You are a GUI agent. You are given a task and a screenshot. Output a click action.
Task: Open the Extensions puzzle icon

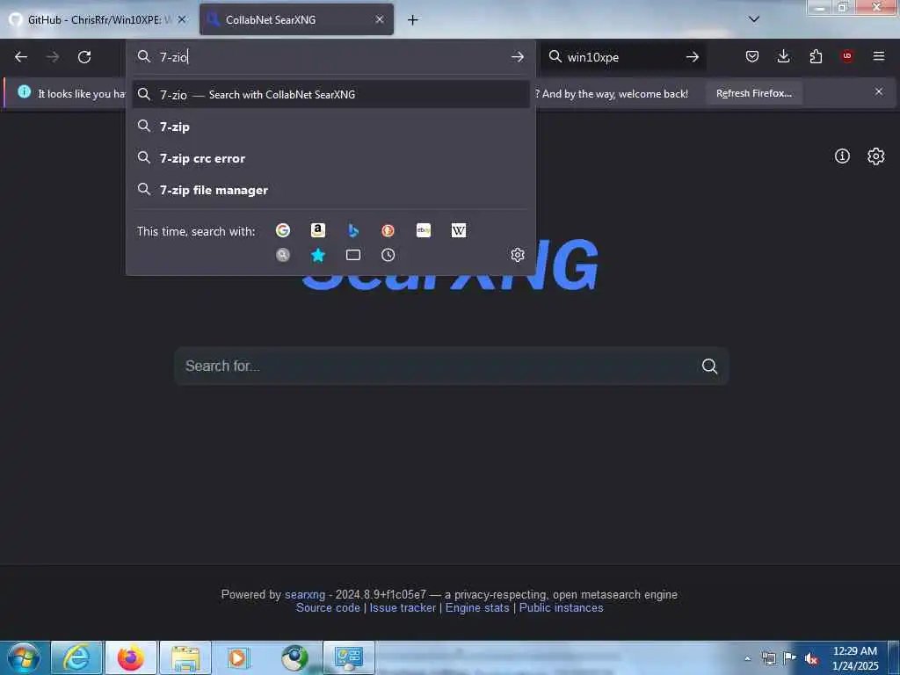[816, 56]
